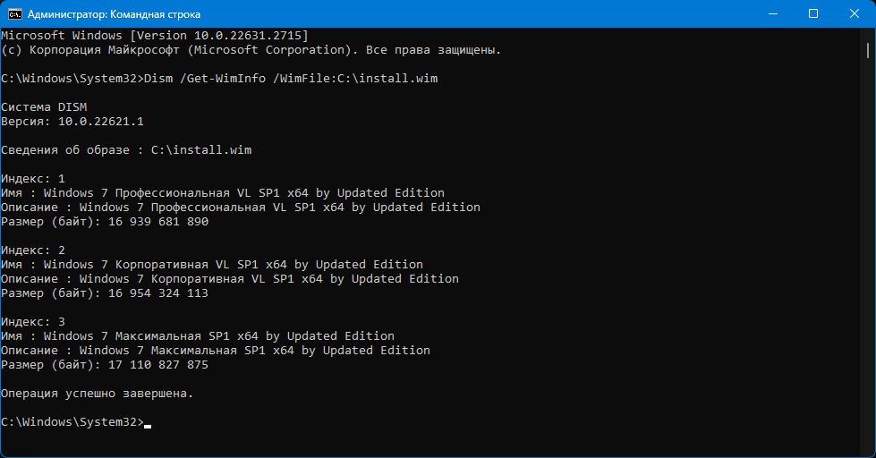Maximize the Command Prompt window
The width and height of the screenshot is (876, 458).
[812, 13]
